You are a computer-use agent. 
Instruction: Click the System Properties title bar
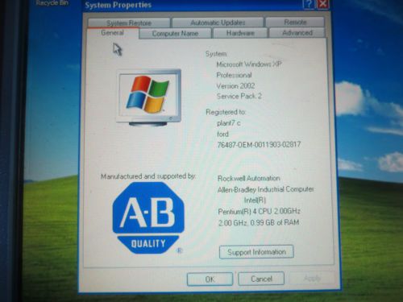[188, 5]
